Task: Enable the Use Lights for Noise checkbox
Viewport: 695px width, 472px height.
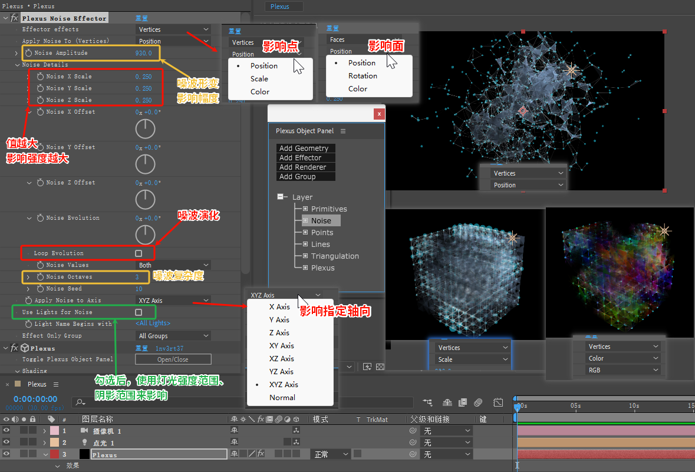Action: coord(139,312)
